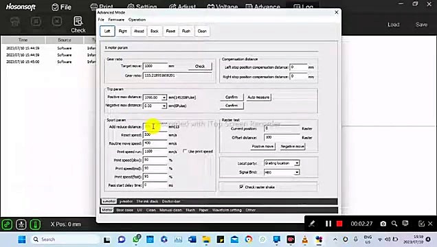Click the greyed cancel icon in Hosonsoft toolbar
437x247 pixels.
(57, 21)
